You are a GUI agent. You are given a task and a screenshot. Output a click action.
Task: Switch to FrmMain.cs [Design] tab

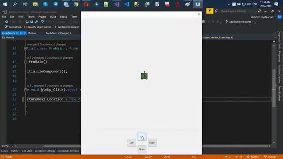pyautogui.click(x=57, y=33)
